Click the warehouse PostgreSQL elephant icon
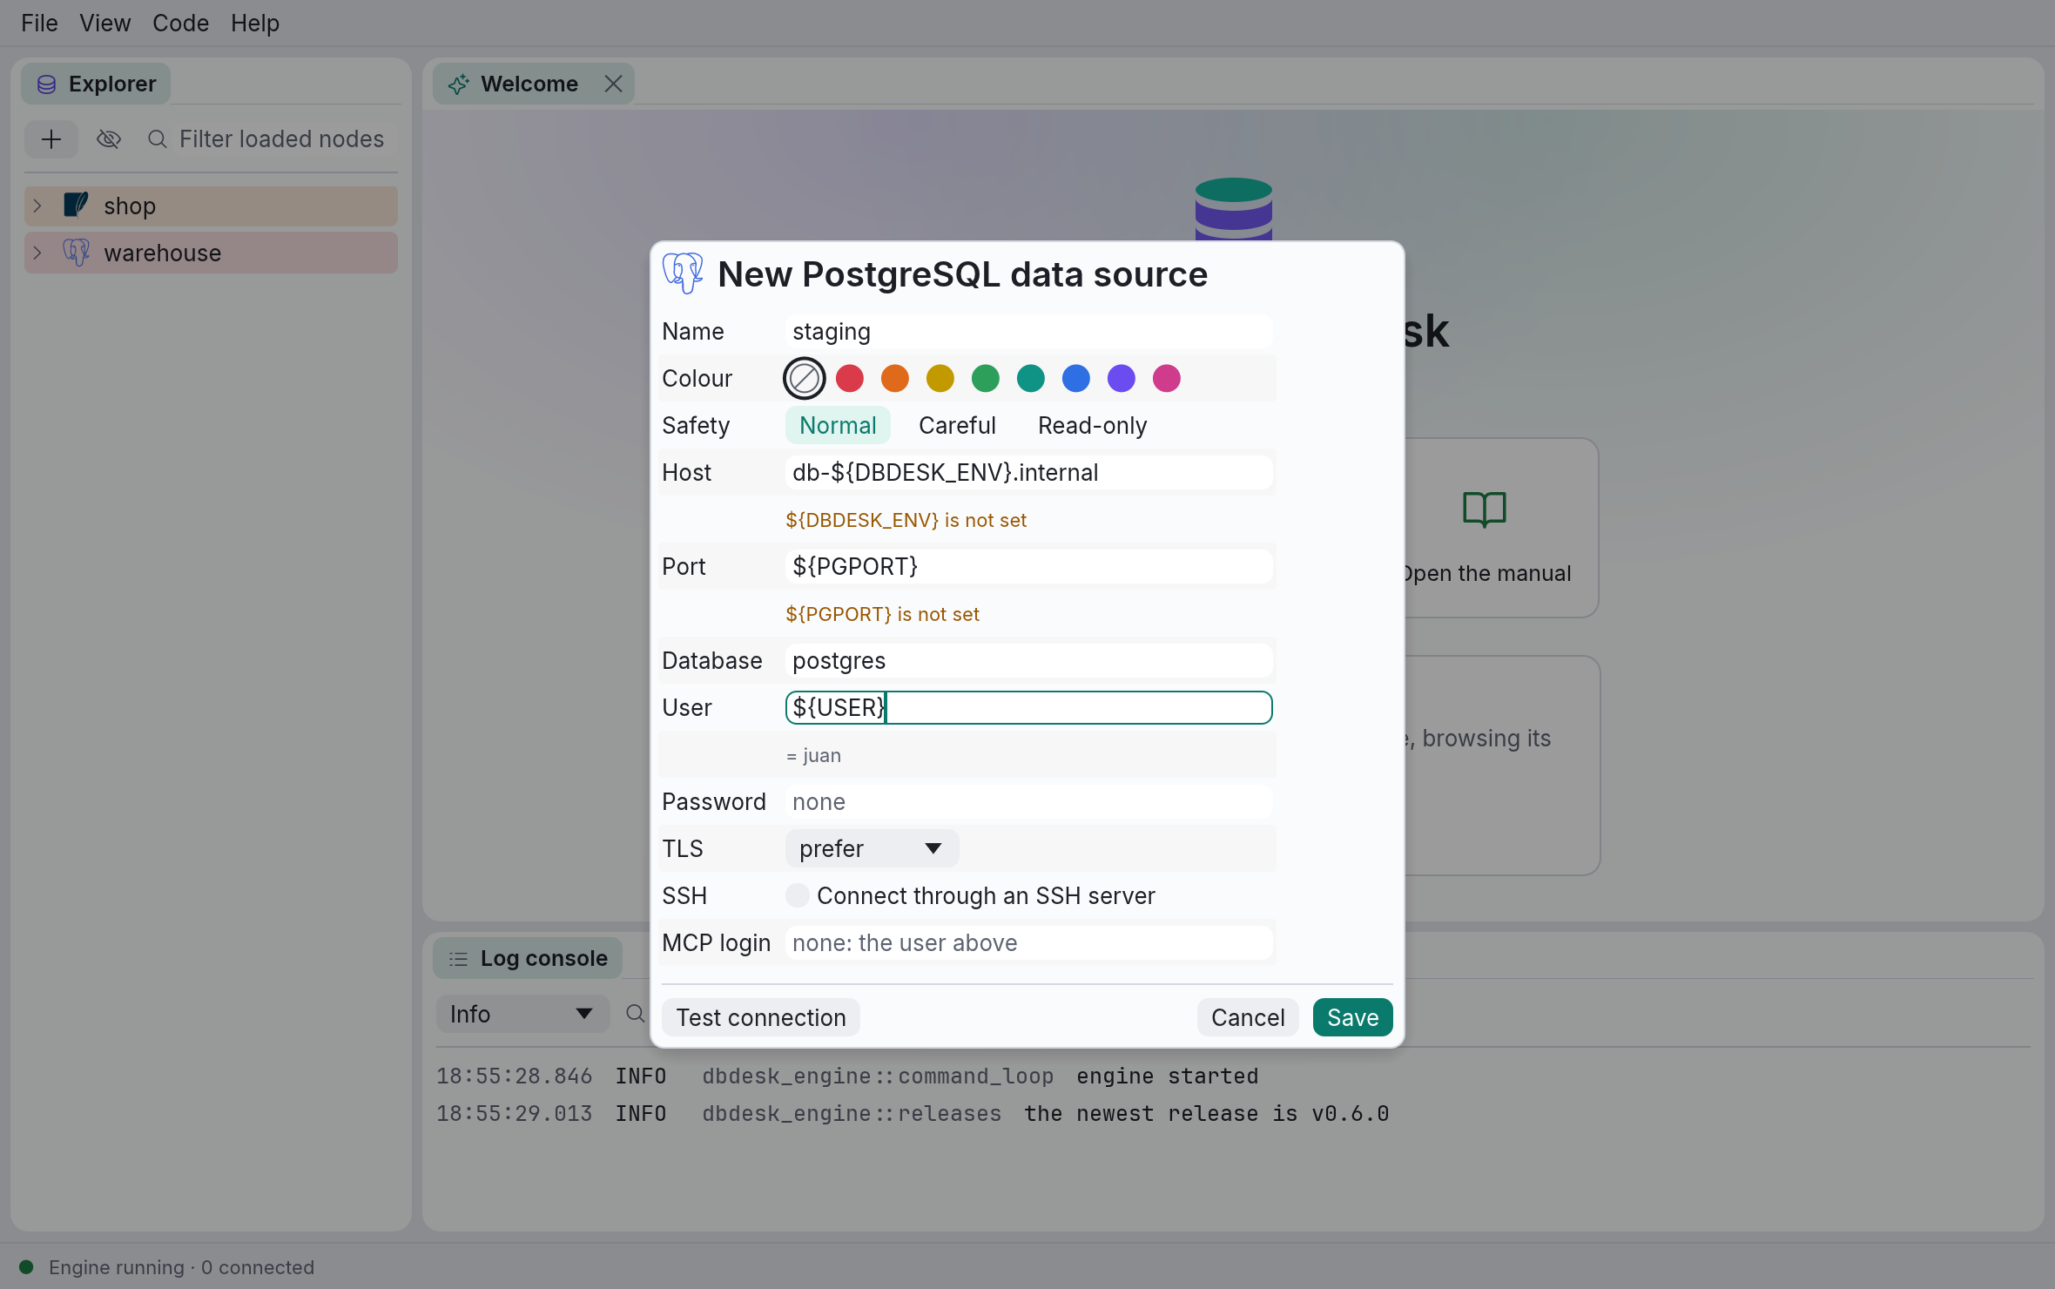The image size is (2055, 1289). pyautogui.click(x=77, y=253)
